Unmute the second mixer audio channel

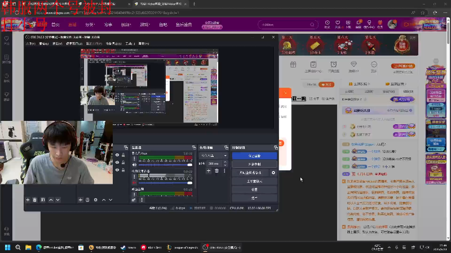pyautogui.click(x=134, y=182)
